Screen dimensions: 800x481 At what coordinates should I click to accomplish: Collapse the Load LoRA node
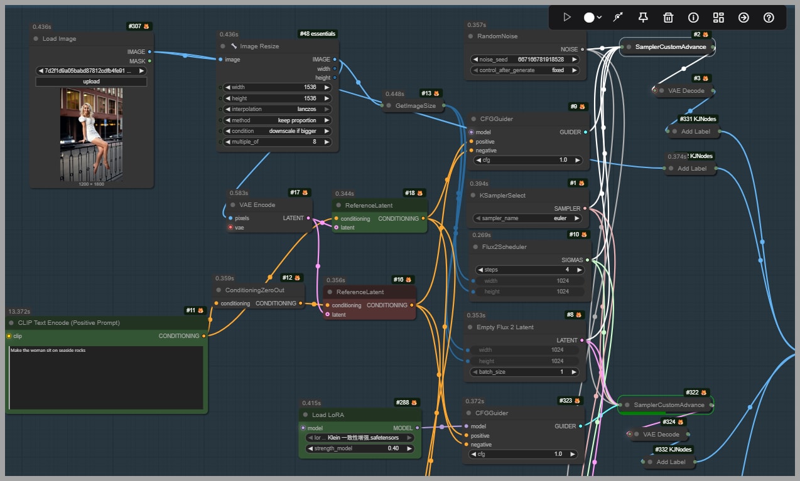click(306, 415)
